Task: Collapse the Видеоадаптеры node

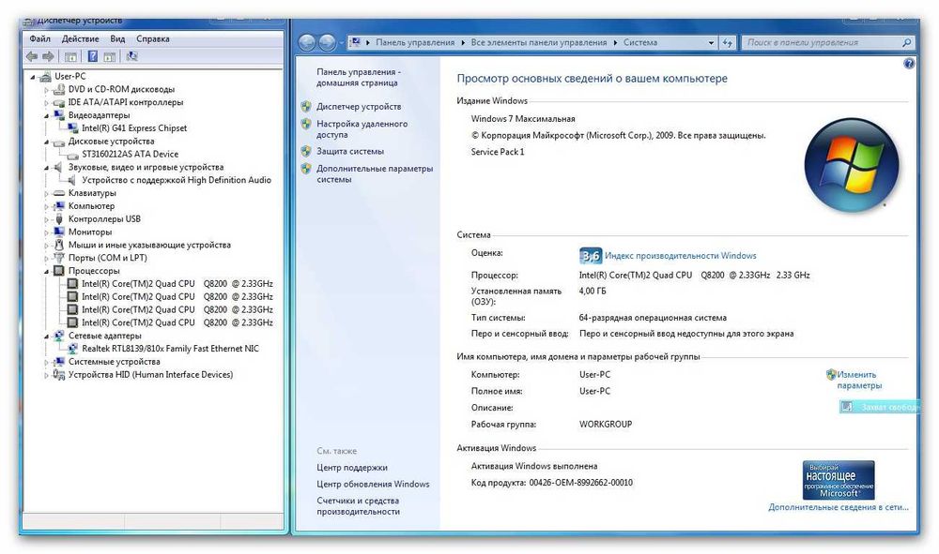Action: (x=46, y=116)
